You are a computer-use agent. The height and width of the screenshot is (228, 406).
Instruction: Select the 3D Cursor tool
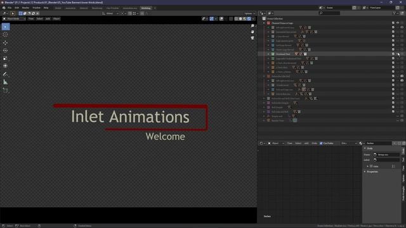click(6, 35)
